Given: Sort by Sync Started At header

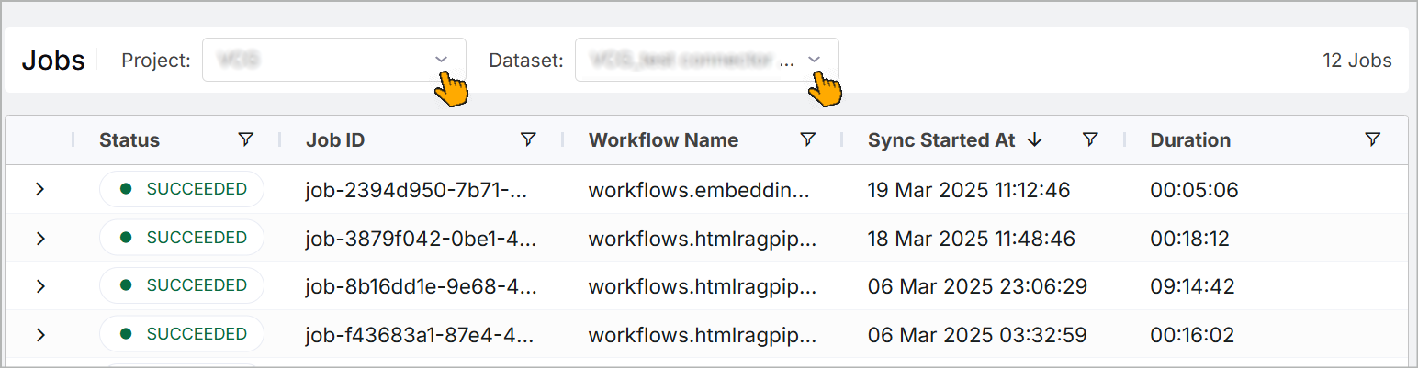Looking at the screenshot, I should (941, 140).
